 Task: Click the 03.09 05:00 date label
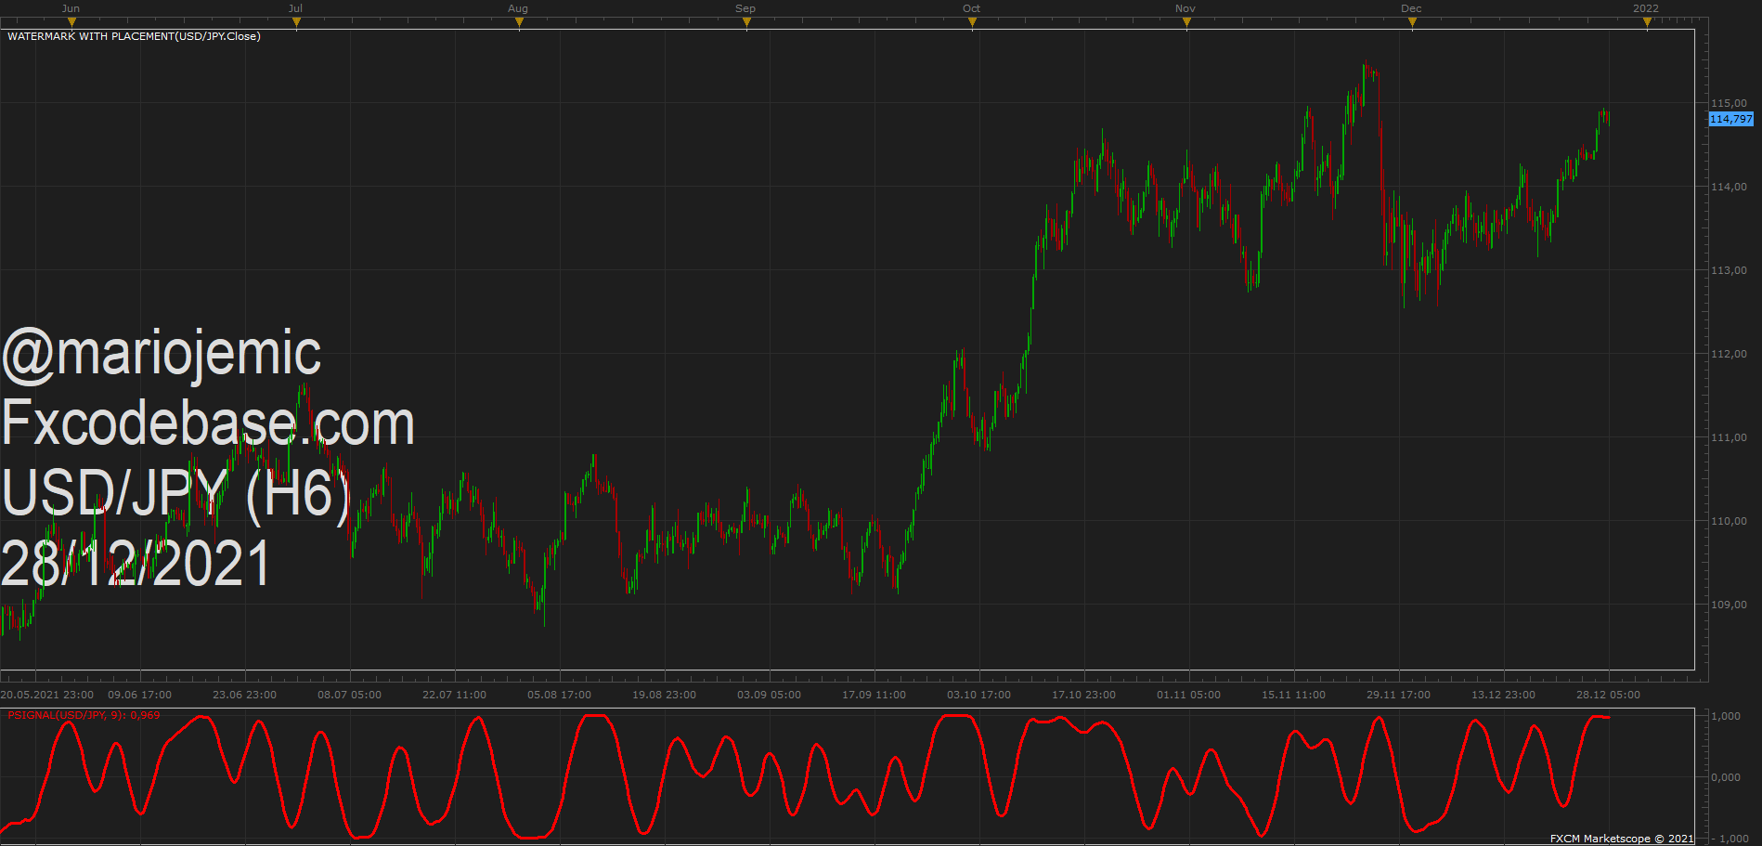(770, 695)
